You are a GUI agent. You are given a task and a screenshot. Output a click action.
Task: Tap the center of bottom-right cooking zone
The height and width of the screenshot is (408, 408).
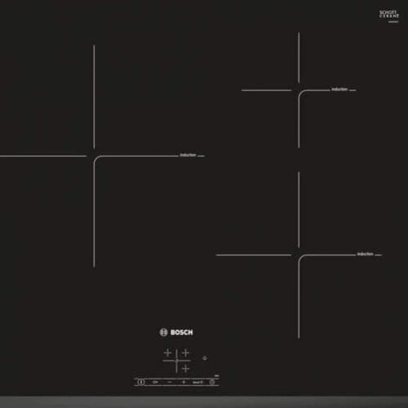pyautogui.click(x=298, y=255)
